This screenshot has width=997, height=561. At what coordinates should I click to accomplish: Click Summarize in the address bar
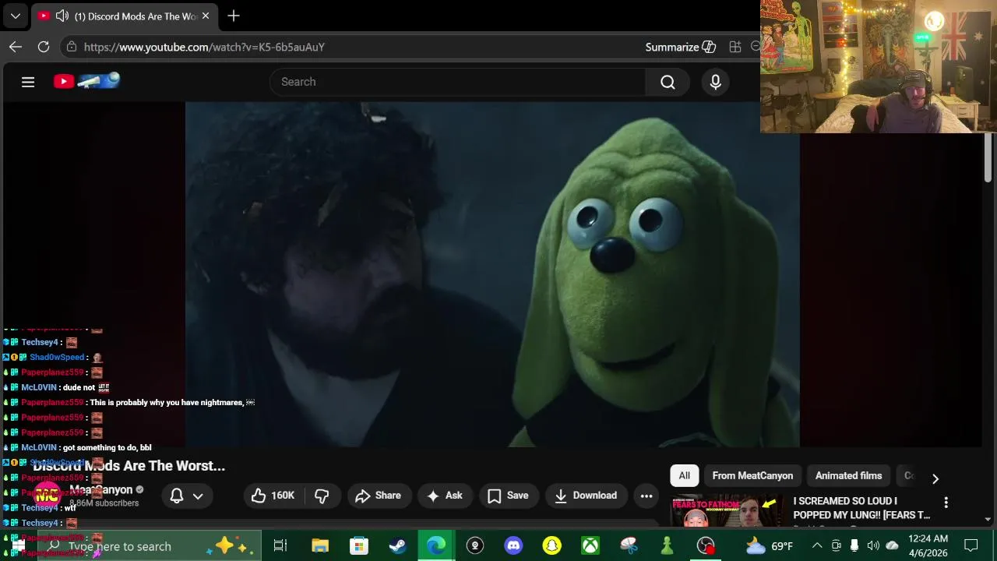pos(680,47)
